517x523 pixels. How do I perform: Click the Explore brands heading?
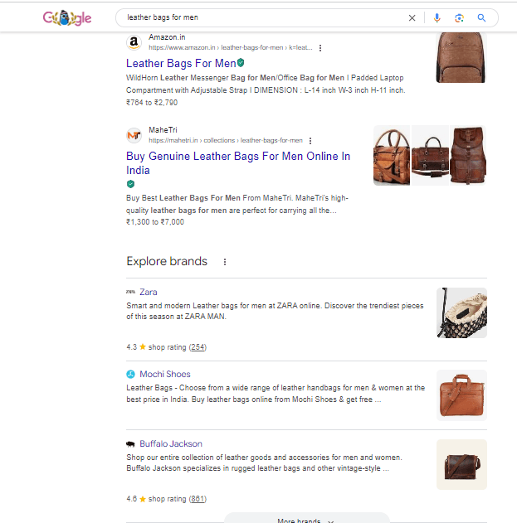click(x=167, y=261)
